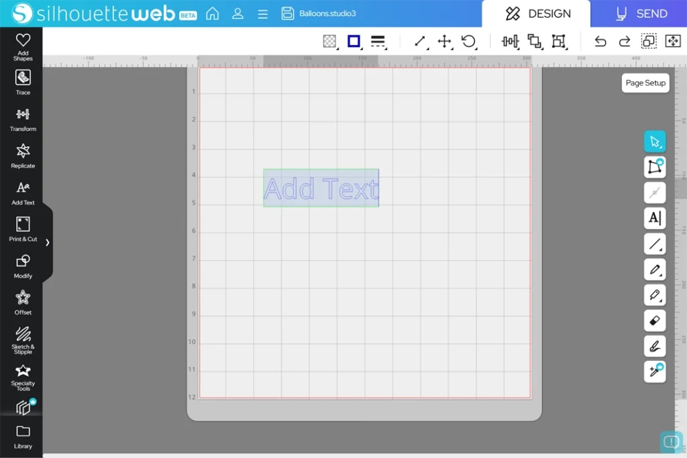This screenshot has height=458, width=687.
Task: Open Sketch & Stipple panel
Action: pos(23,339)
